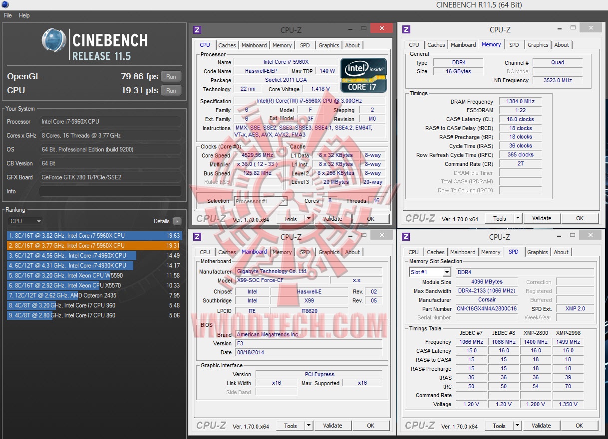608x439 pixels.
Task: Click OK in Memory window
Action: coord(580,218)
